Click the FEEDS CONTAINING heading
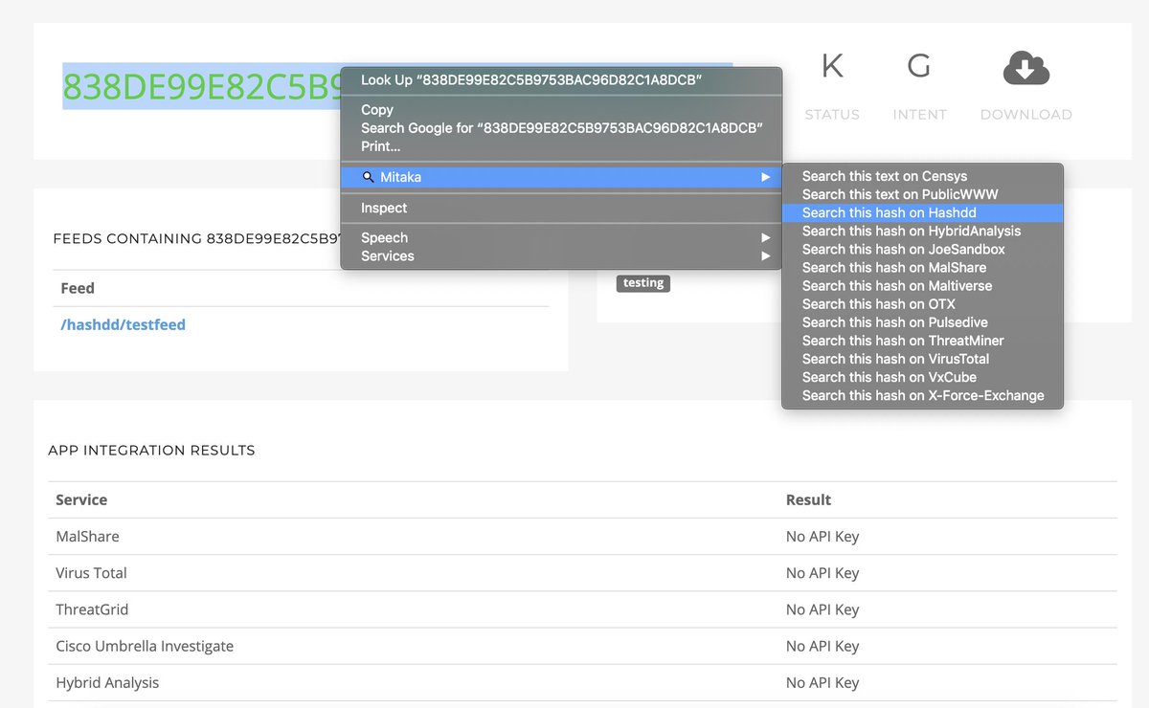The width and height of the screenshot is (1149, 708). click(x=196, y=238)
